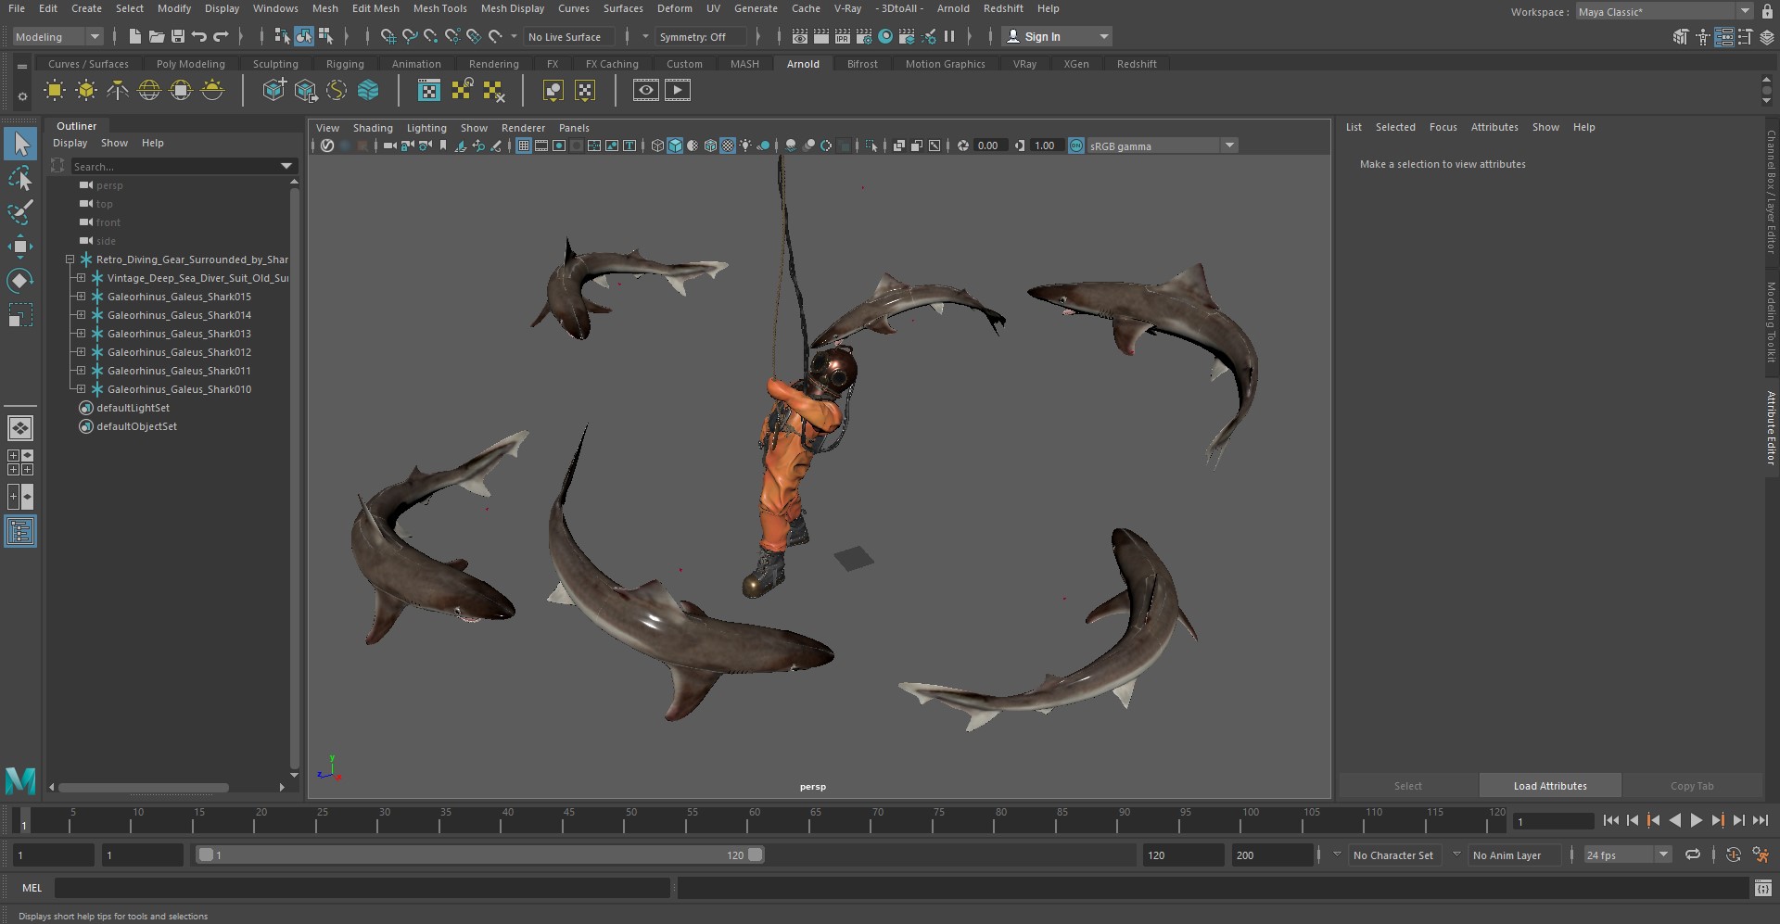The image size is (1780, 924).
Task: Click the MEL command input field
Action: (x=362, y=888)
